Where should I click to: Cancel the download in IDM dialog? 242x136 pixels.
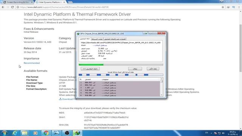point(153,69)
